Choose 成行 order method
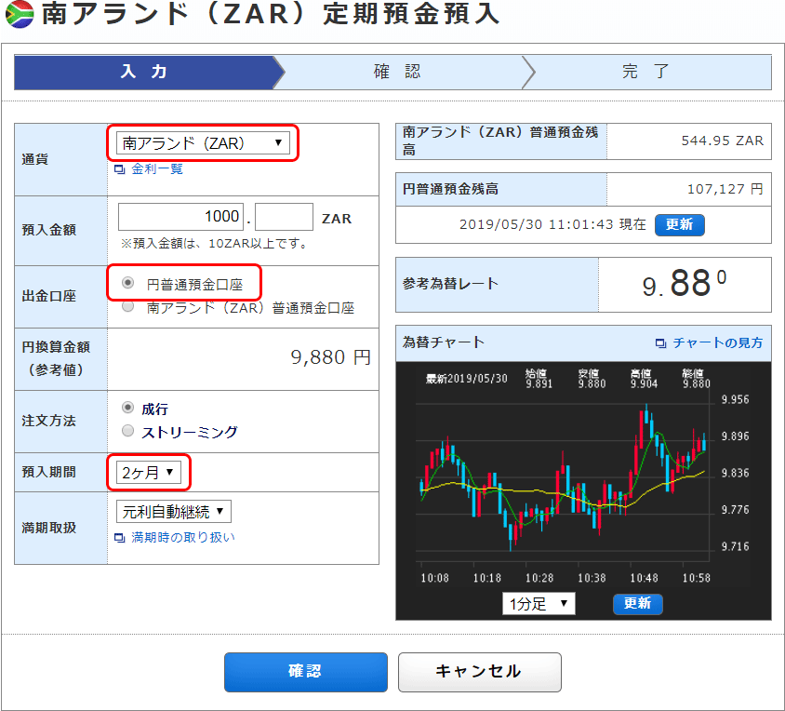The width and height of the screenshot is (785, 711). tap(127, 408)
